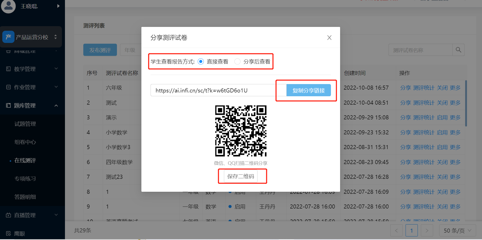Click the QR code image
The height and width of the screenshot is (240, 482).
coord(241,131)
